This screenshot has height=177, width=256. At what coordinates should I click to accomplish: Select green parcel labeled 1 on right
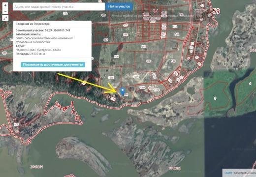[x=215, y=98]
